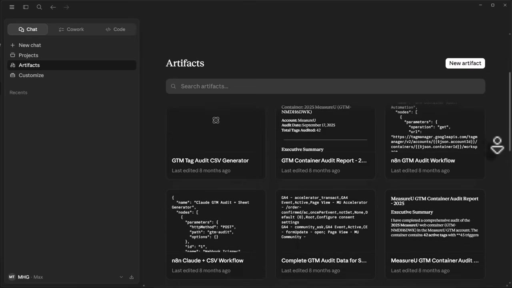This screenshot has width=512, height=288.
Task: Click the Search artifacts input field
Action: [326, 86]
